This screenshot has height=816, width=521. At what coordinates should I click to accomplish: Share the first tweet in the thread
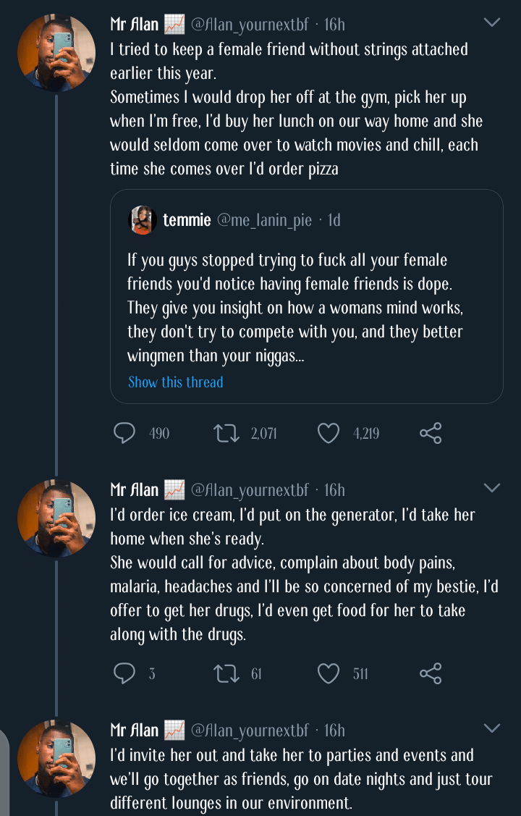[x=431, y=433]
